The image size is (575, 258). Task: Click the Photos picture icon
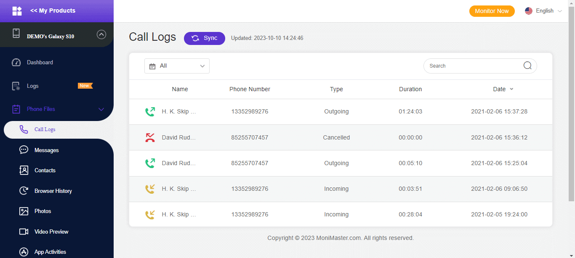point(24,211)
